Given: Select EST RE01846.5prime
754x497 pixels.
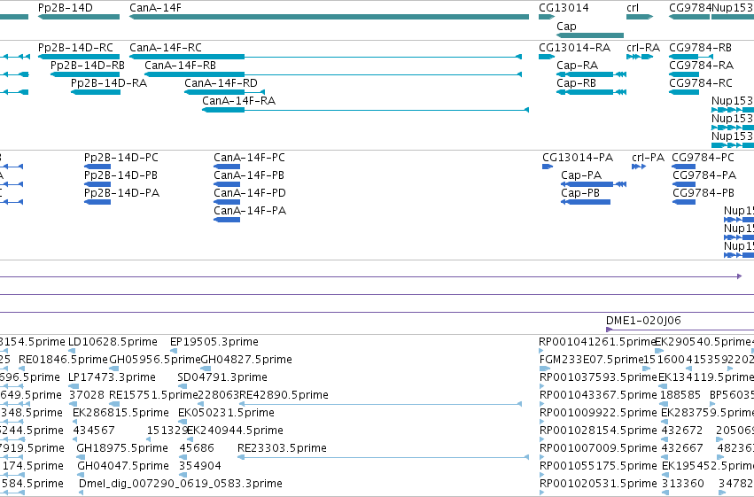Looking at the screenshot, I should [21, 369].
